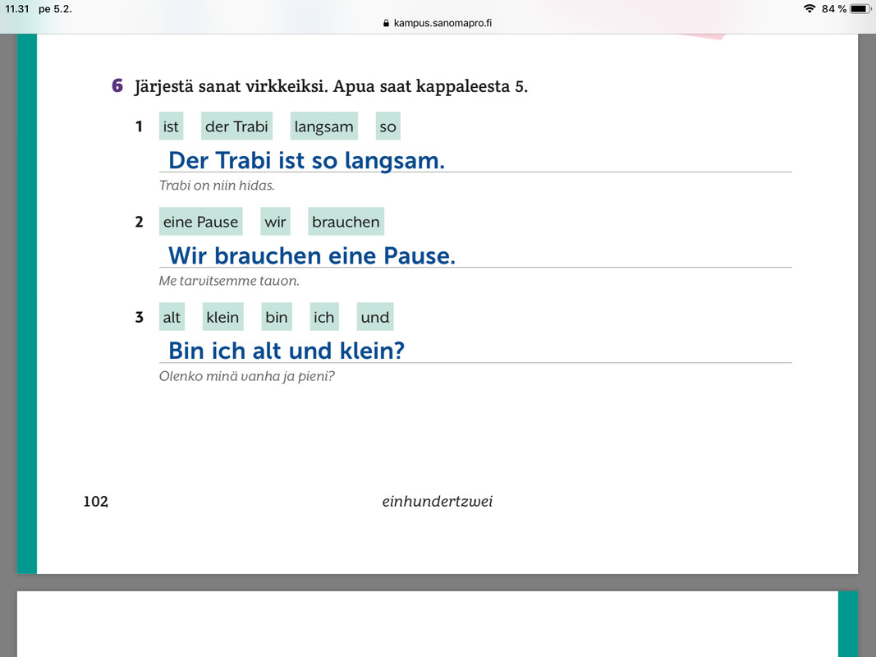Select the word tile 'langsam'
The image size is (876, 657).
click(x=324, y=126)
